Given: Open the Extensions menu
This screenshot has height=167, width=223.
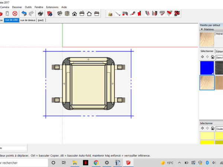Looking at the screenshot, I should (x=52, y=7).
